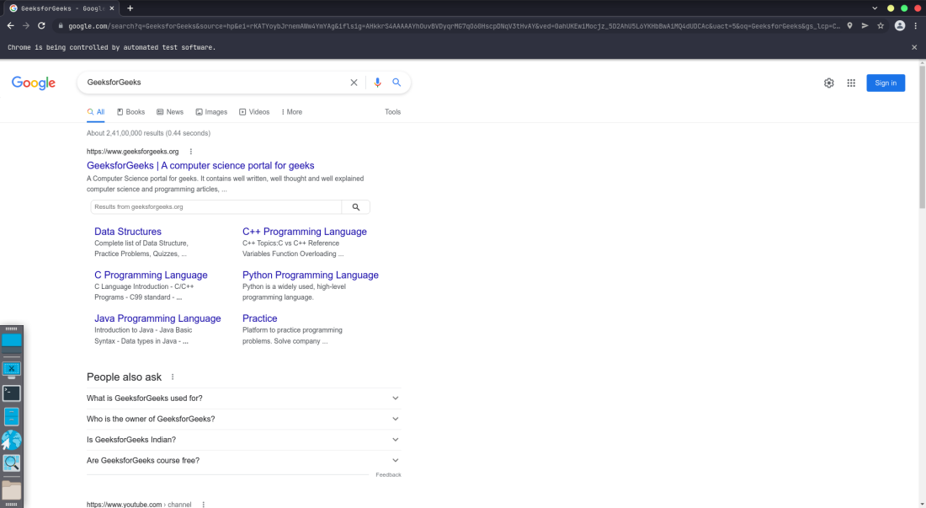The height and width of the screenshot is (508, 926).
Task: Open the terminal from the dock
Action: click(x=11, y=393)
